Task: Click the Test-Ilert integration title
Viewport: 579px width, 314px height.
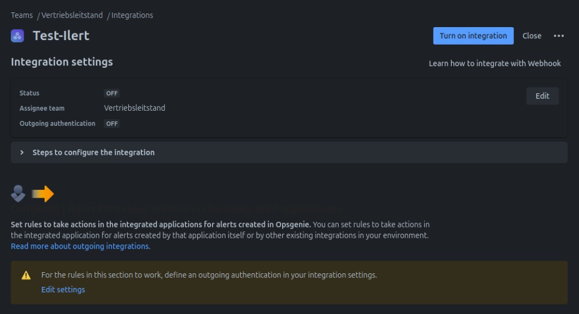Action: tap(61, 36)
